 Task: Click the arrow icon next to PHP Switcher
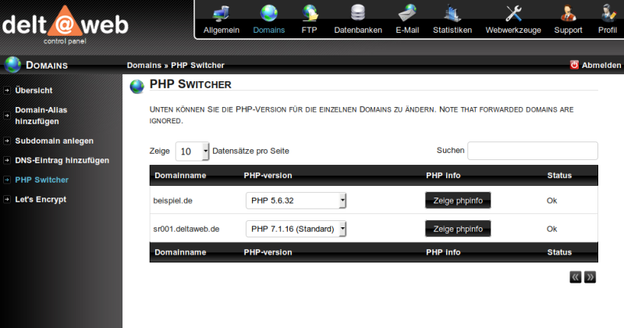(x=7, y=180)
